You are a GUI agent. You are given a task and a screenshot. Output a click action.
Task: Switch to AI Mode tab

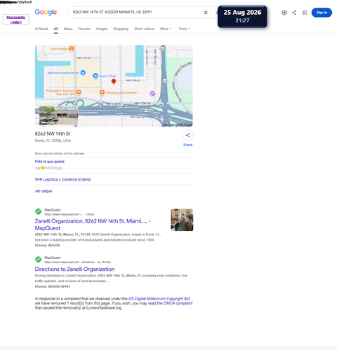41,29
